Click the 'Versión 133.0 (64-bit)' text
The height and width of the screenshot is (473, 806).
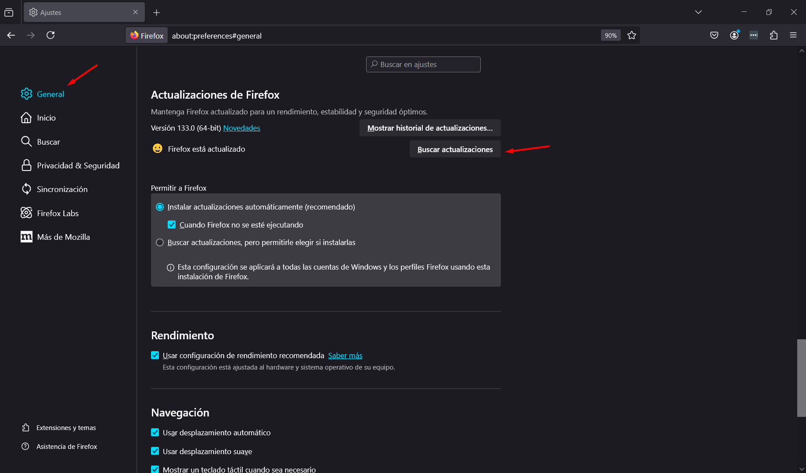(186, 128)
